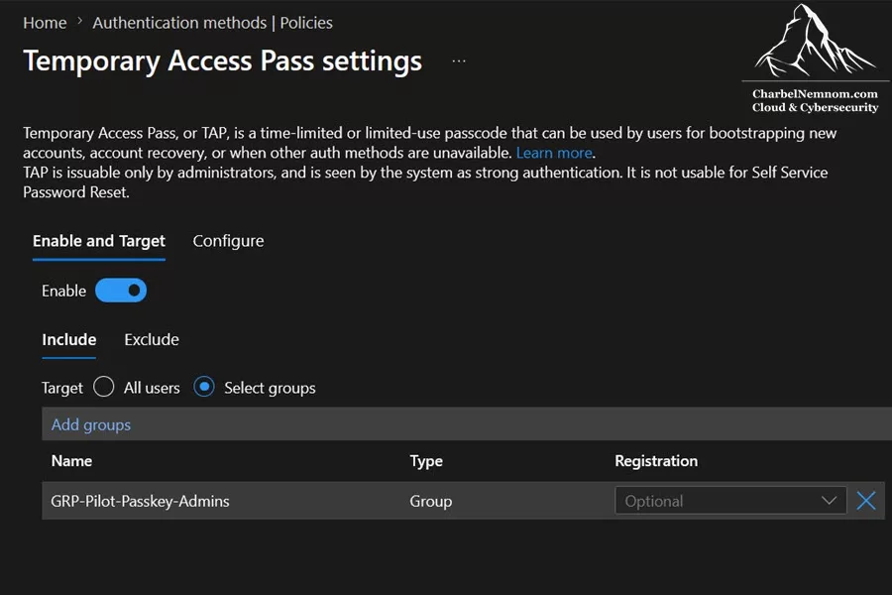This screenshot has height=595, width=892.
Task: Open the Enable and Target tab
Action: [99, 241]
